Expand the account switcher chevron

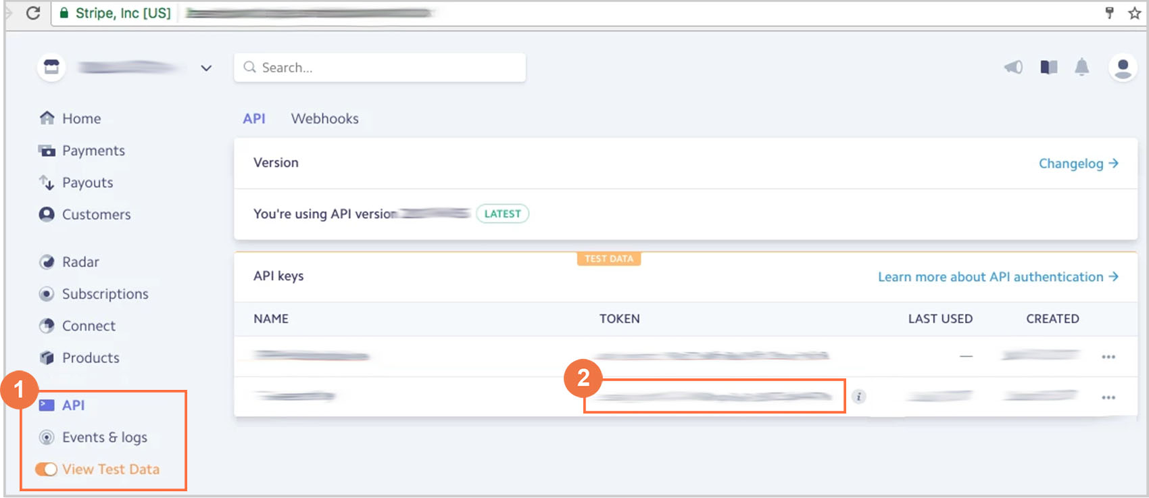pos(206,68)
